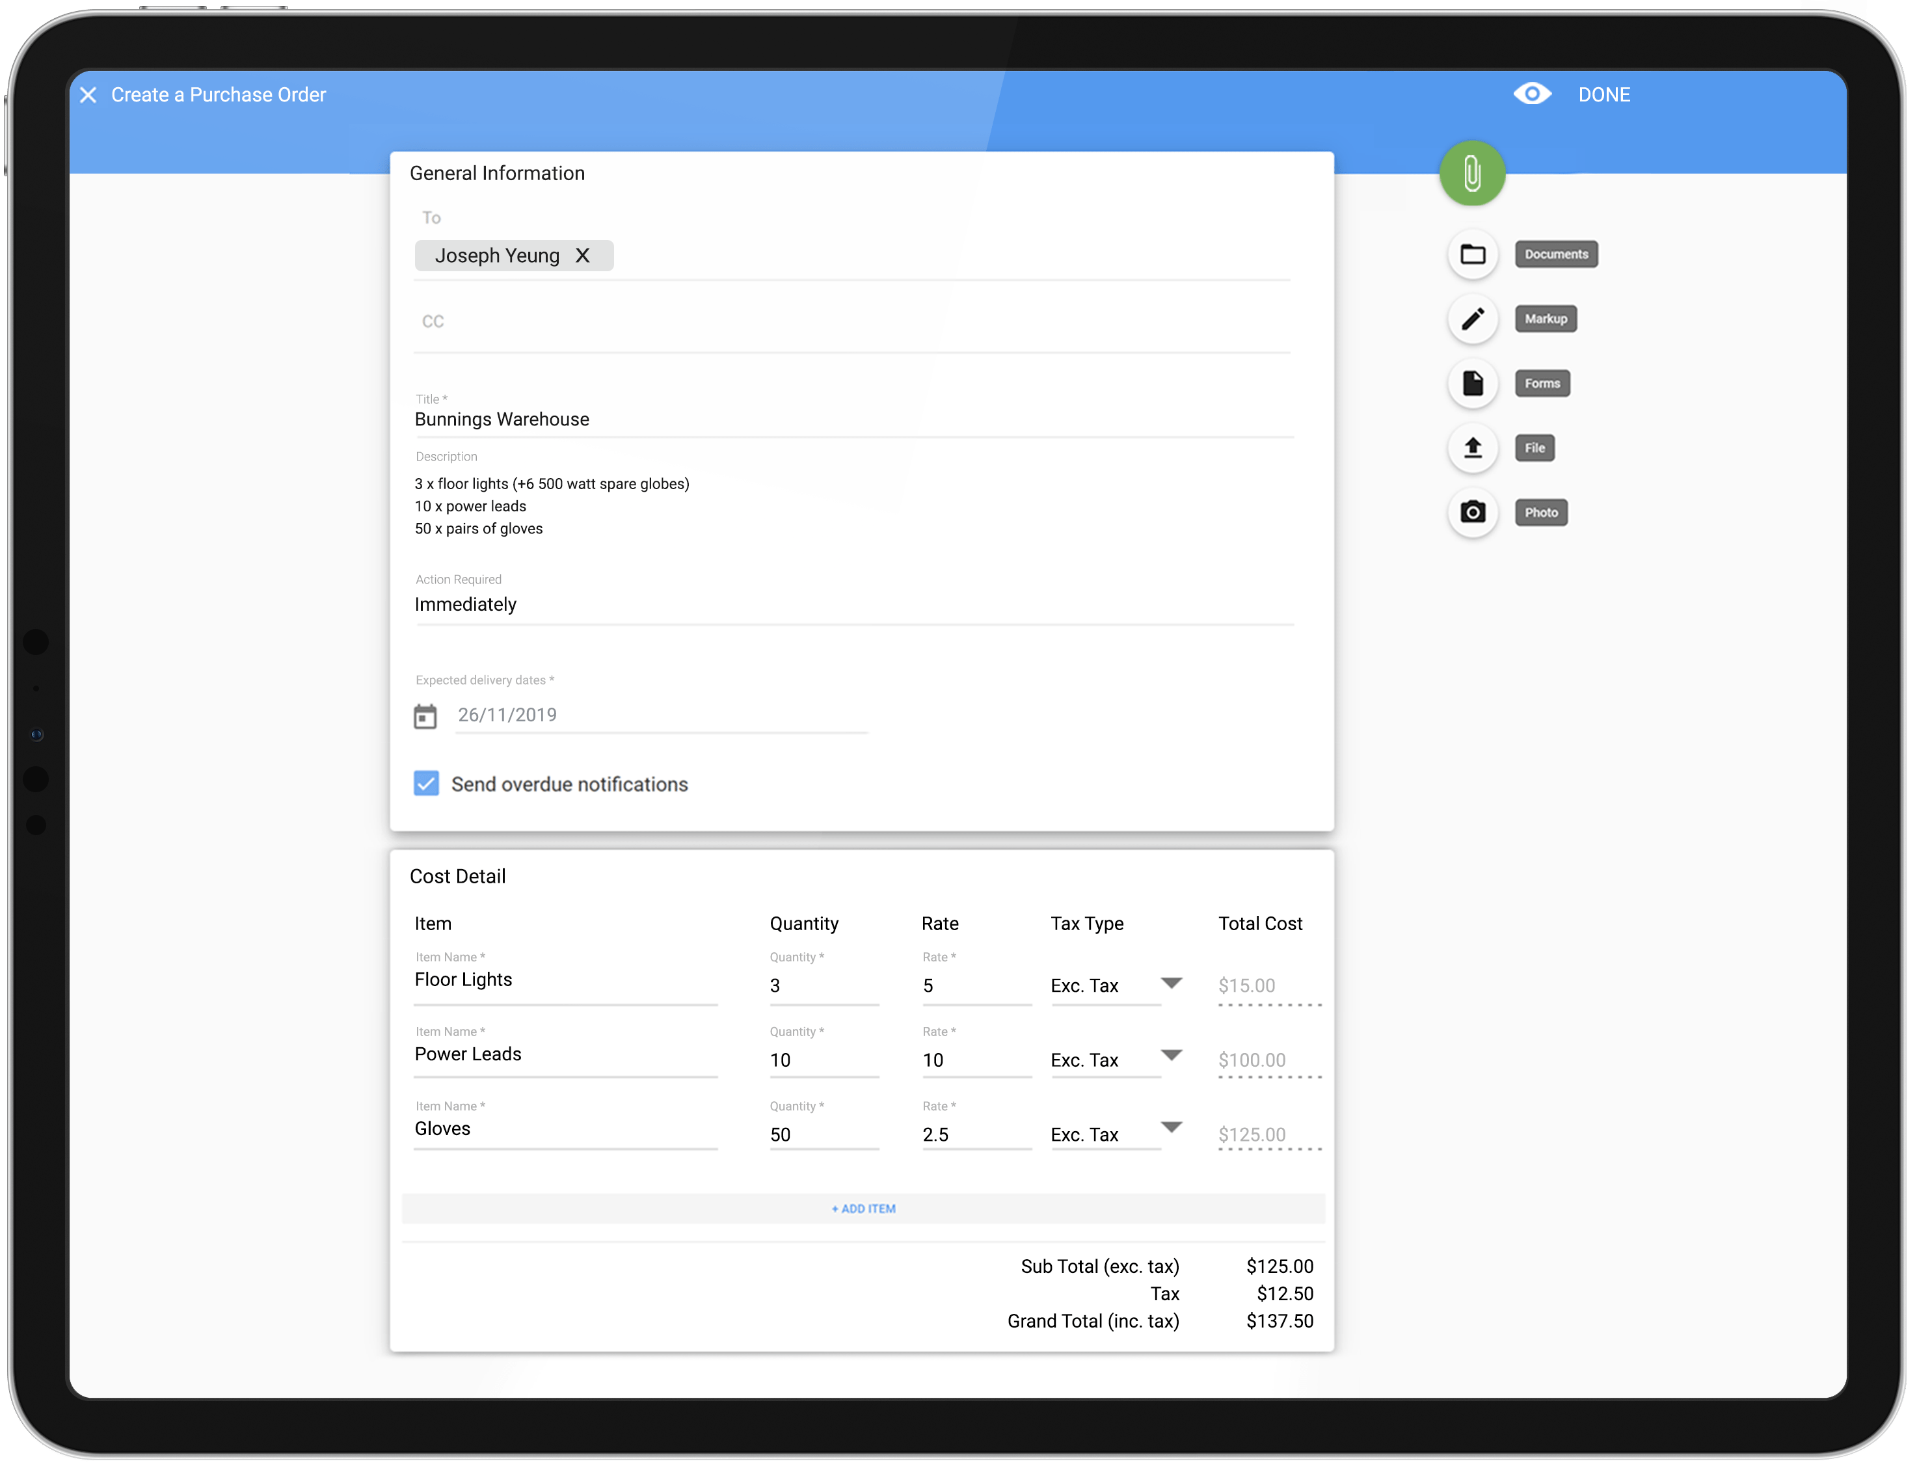This screenshot has height=1470, width=1917.
Task: Click the + ADD ITEM button
Action: tap(864, 1209)
